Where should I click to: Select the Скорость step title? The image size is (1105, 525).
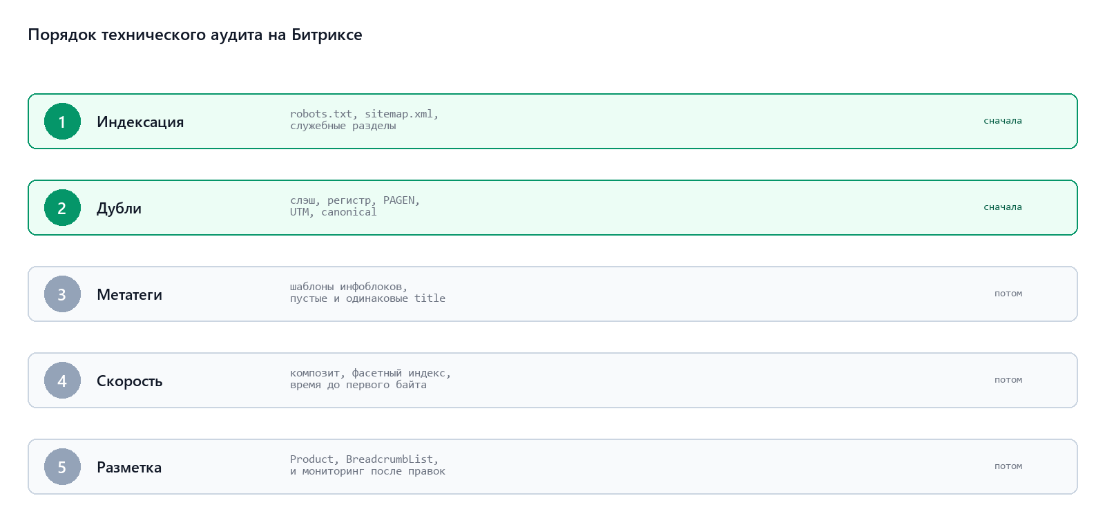(129, 381)
